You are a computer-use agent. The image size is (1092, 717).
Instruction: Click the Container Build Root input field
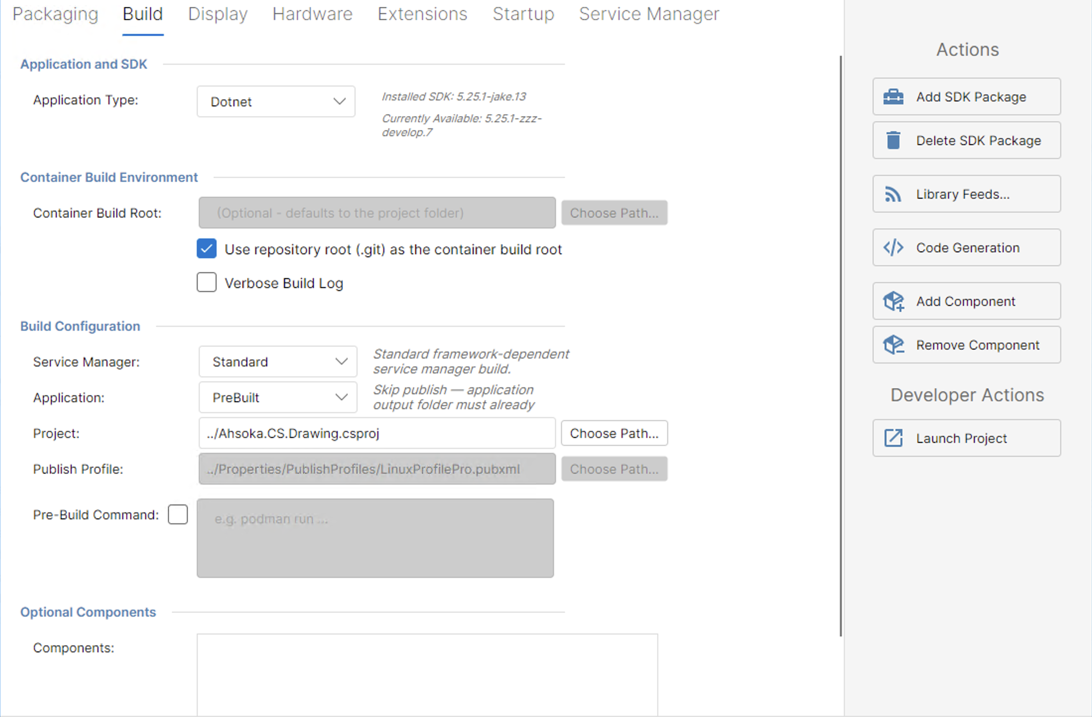pos(377,213)
